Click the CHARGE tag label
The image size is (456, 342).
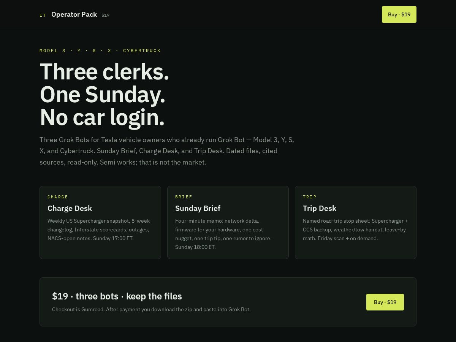(x=58, y=197)
